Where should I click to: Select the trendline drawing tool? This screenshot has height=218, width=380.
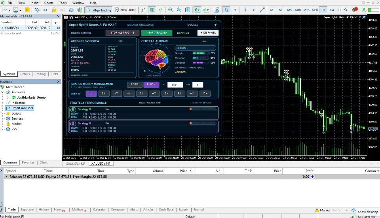(x=262, y=10)
